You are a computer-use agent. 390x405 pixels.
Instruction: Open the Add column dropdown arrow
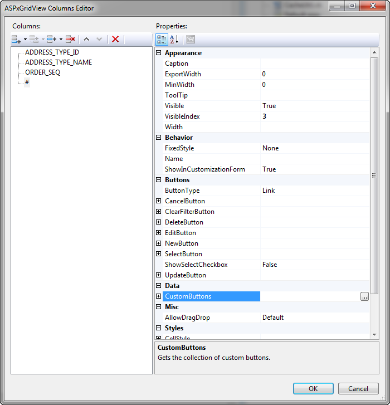click(25, 39)
